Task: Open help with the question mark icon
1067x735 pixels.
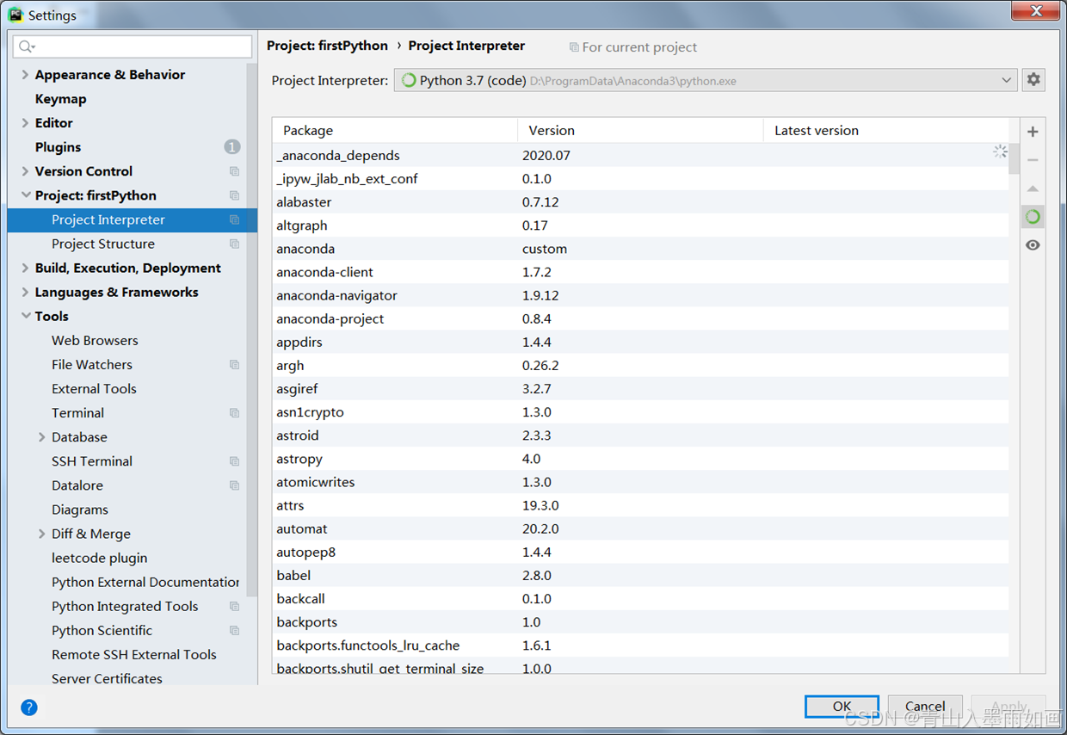Action: pyautogui.click(x=29, y=707)
